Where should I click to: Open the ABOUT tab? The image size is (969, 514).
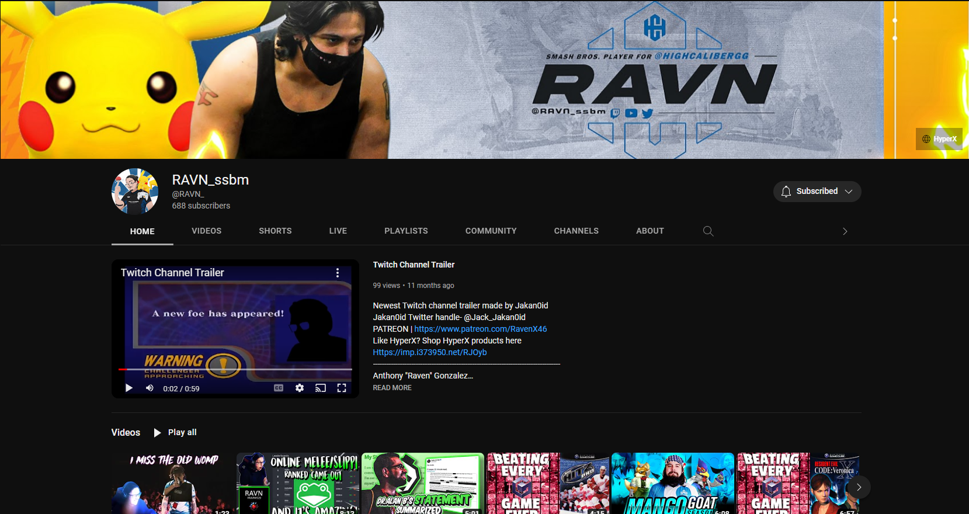pos(650,231)
